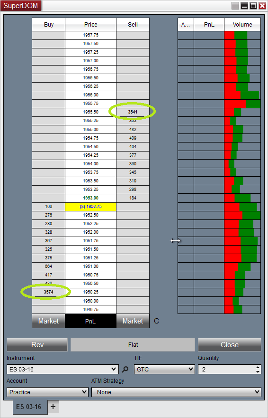Open the ATM Strategy dropdown

point(176,392)
